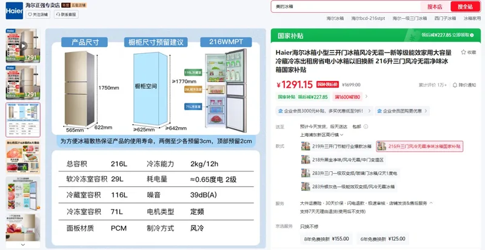Image resolution: width=485 pixels, height=250 pixels.
Task: Select the last partially visible gold fridge thumbnail
Action: point(23,228)
